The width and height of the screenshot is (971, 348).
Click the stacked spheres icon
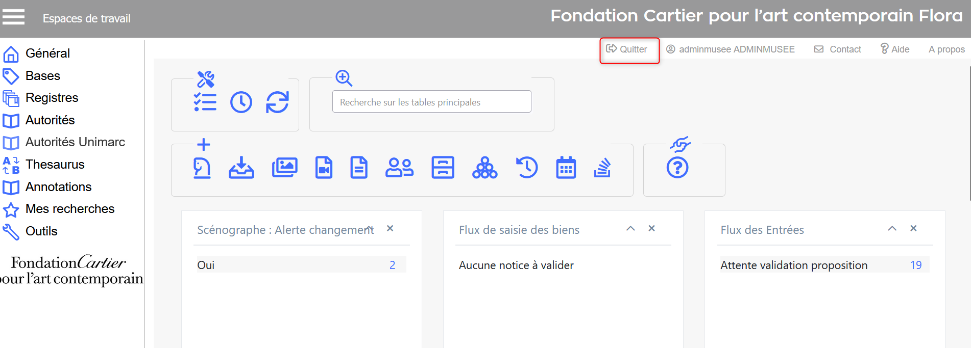pos(485,168)
